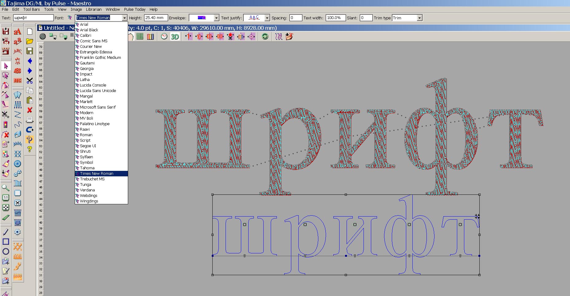570x296 pixels.
Task: Click the scissors Cut icon
Action: point(29,81)
